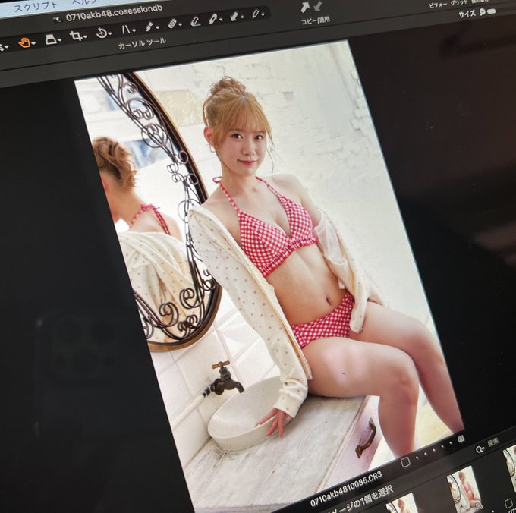Click the 検索 search field

click(x=492, y=443)
